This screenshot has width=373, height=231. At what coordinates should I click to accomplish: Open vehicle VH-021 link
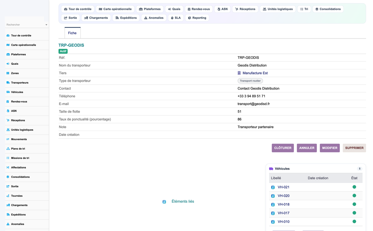point(283,187)
